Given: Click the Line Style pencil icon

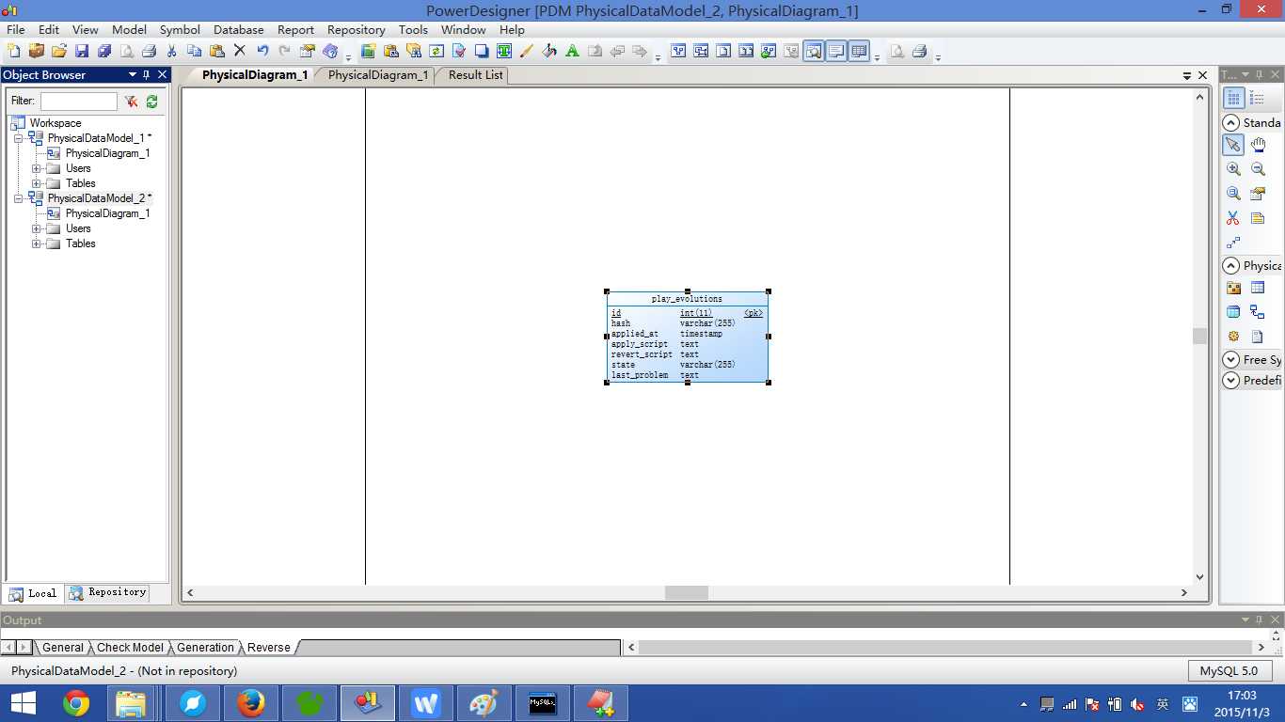Looking at the screenshot, I should coord(527,51).
